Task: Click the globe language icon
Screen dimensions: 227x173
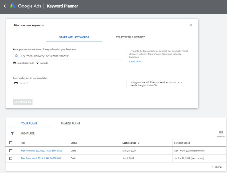Action: point(14,63)
